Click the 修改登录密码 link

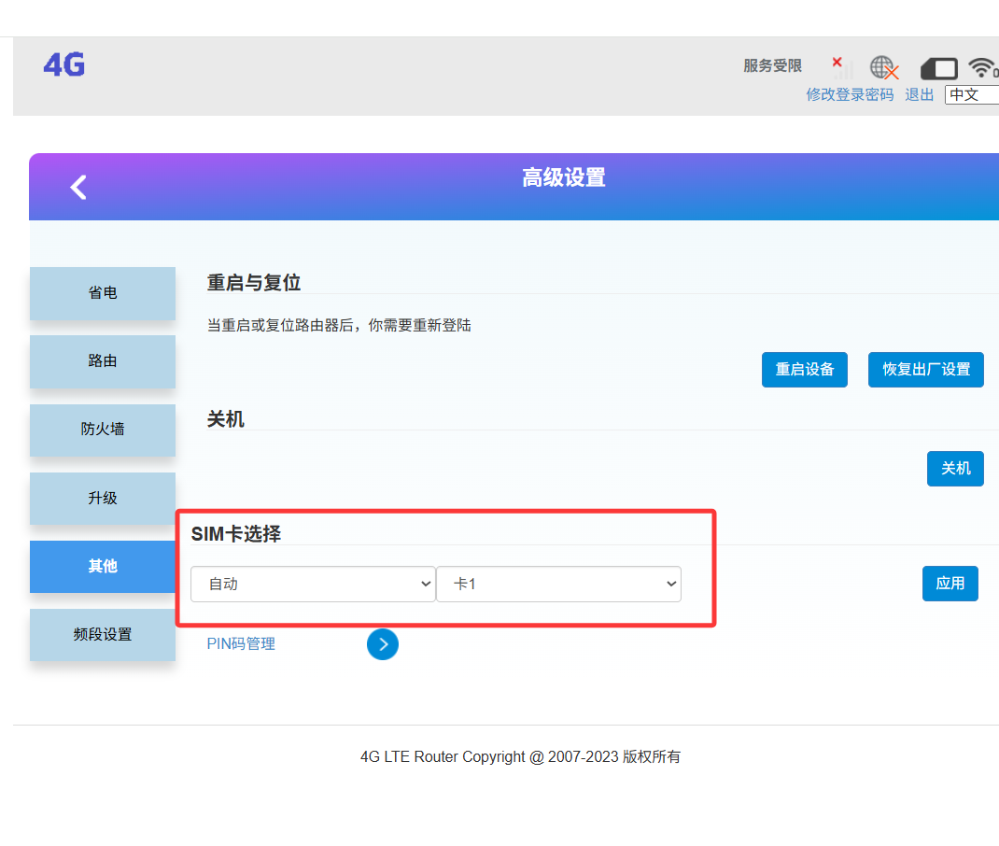pos(850,94)
